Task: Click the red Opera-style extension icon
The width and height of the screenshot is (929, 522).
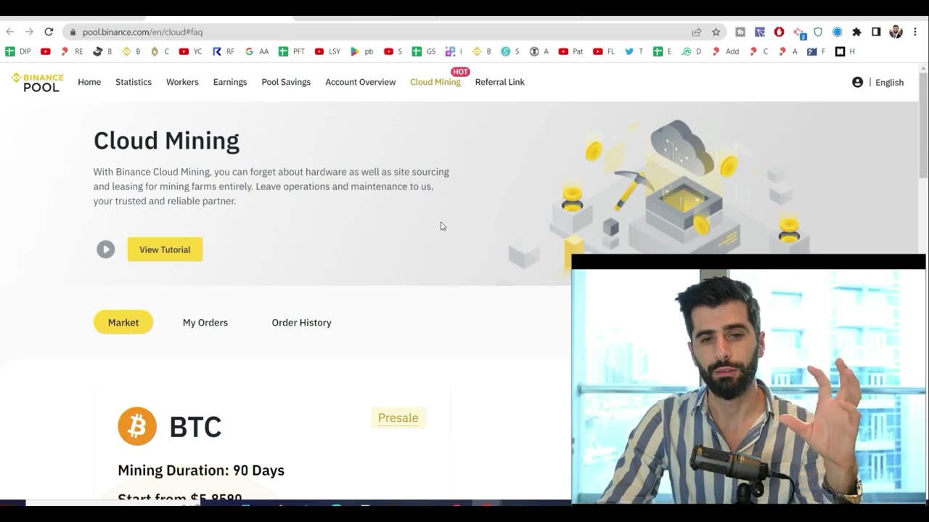Action: click(x=779, y=32)
